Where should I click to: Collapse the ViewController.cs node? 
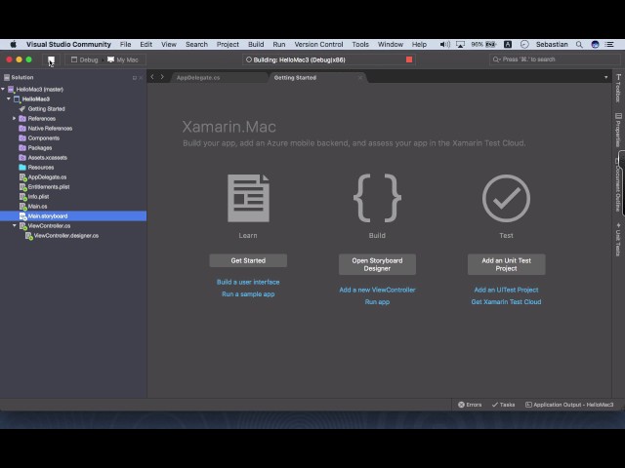coord(15,225)
